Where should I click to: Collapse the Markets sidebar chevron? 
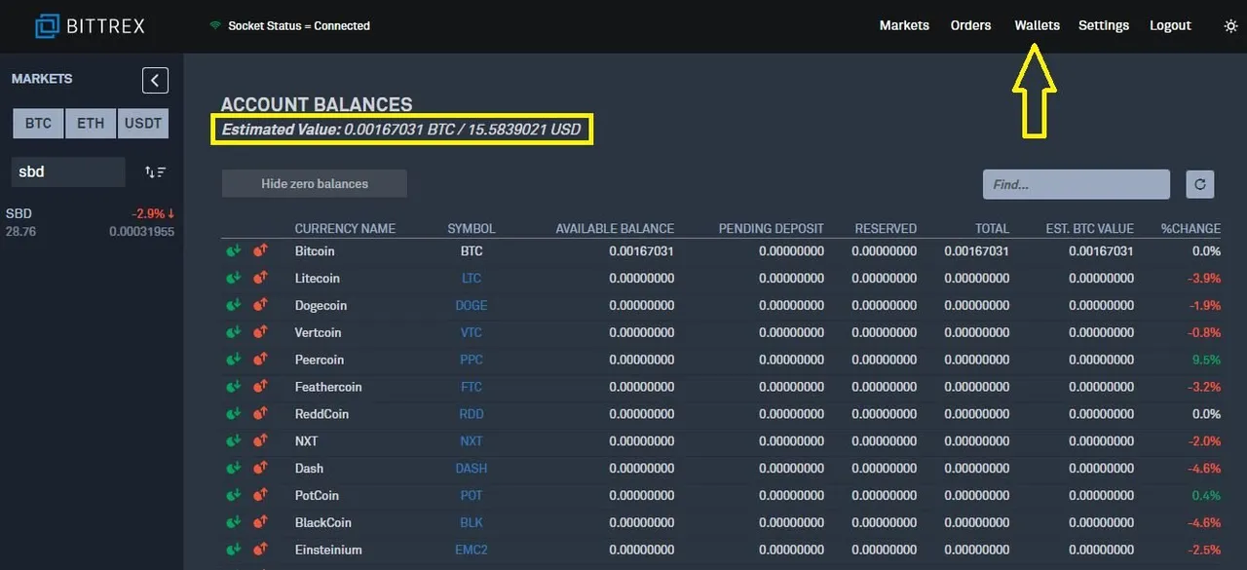click(x=155, y=80)
